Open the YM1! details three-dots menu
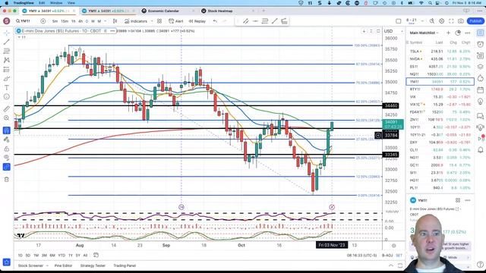The width and height of the screenshot is (486, 273). pyautogui.click(x=468, y=200)
